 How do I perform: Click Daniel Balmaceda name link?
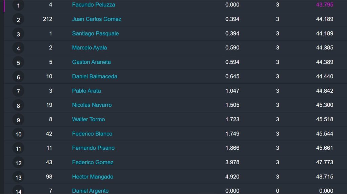pyautogui.click(x=95, y=76)
